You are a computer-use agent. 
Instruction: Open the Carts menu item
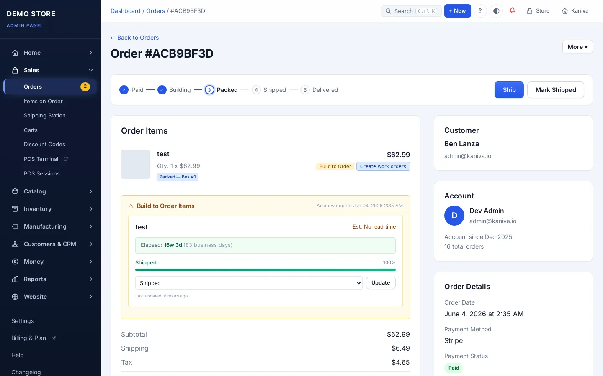click(31, 130)
